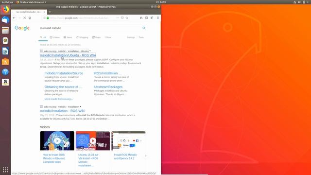Click the Google logo
Viewport: 311px width, 175px height.
[x=22, y=28]
